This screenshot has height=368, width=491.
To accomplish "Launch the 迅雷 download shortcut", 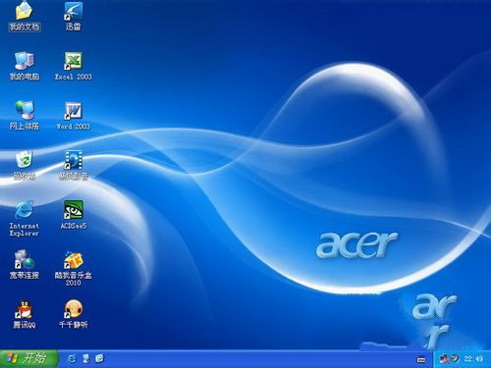I will click(73, 17).
